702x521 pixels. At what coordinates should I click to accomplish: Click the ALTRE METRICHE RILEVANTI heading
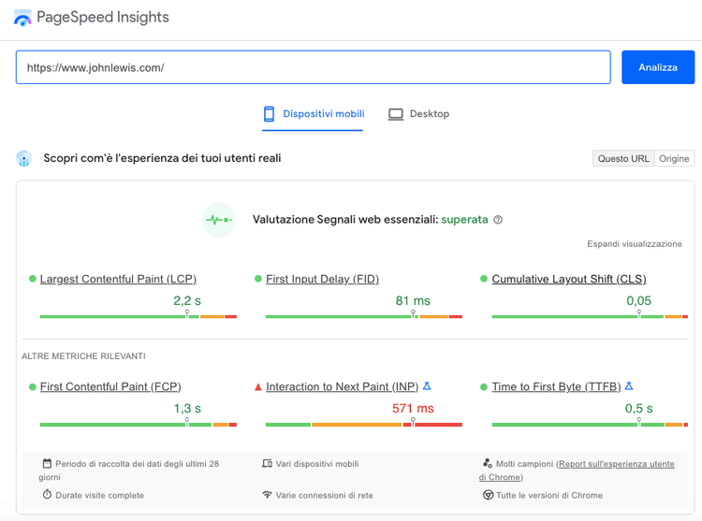[x=83, y=356]
